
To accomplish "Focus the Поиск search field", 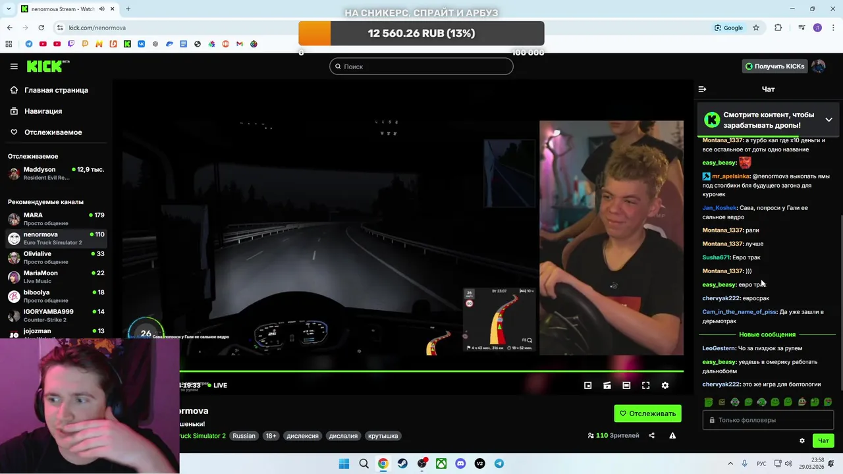I will click(421, 66).
